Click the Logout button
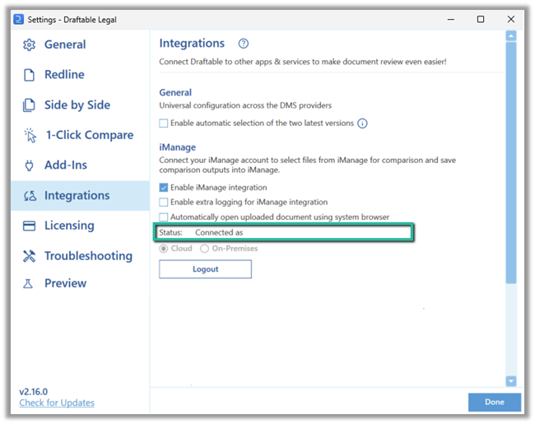The width and height of the screenshot is (535, 424). point(206,269)
